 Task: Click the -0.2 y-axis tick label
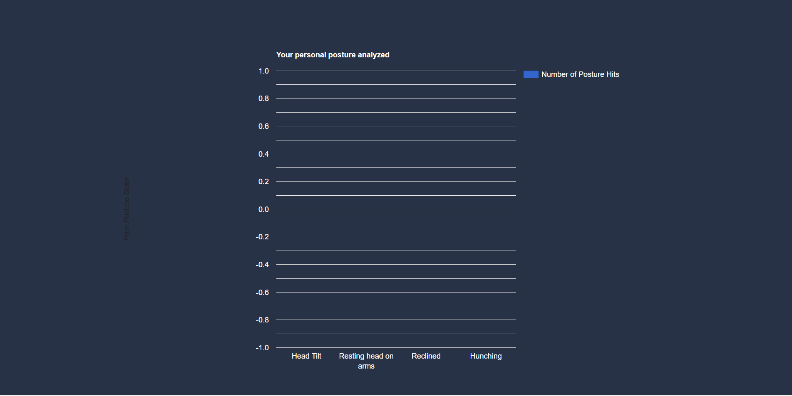(262, 237)
